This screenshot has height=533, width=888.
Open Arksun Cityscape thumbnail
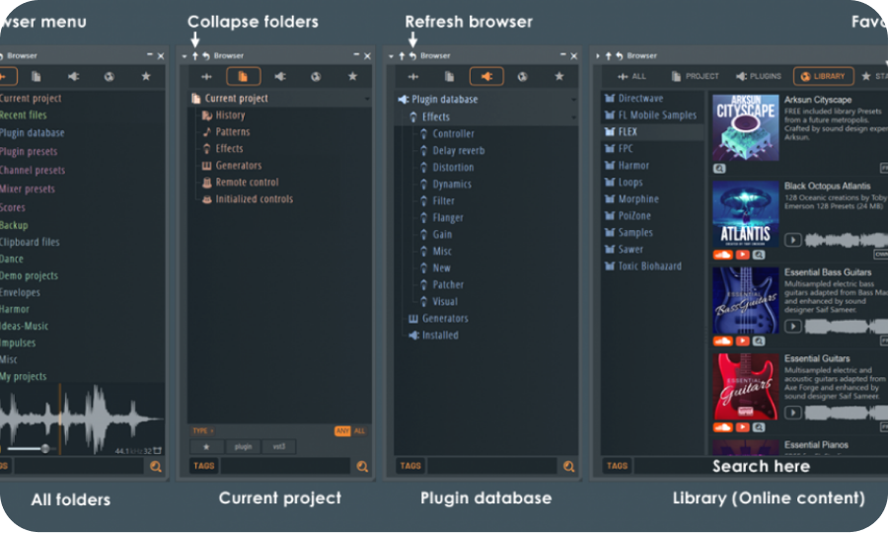746,127
